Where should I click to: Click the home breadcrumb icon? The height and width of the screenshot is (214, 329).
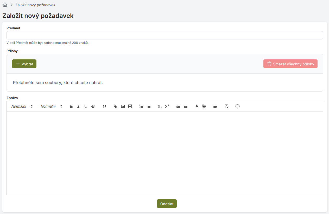[x=5, y=5]
